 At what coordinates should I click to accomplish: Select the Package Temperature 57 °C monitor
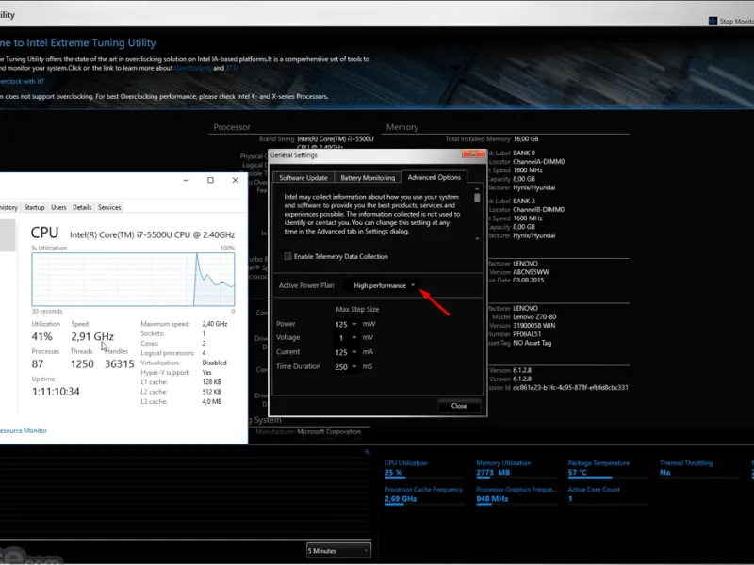[607, 468]
